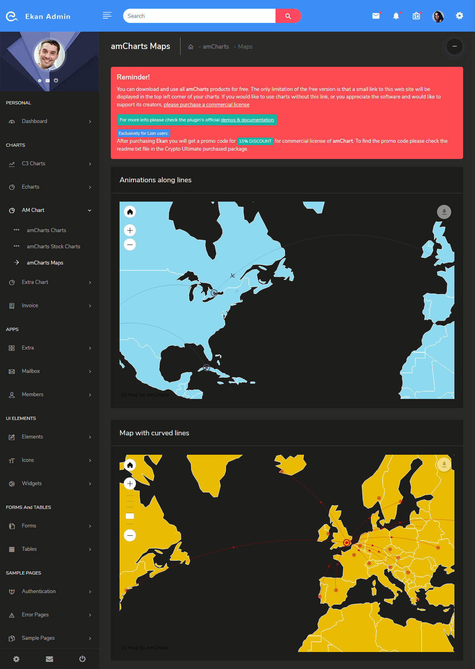This screenshot has width=475, height=669.
Task: Expand the Error Pages sidebar menu
Action: point(49,615)
